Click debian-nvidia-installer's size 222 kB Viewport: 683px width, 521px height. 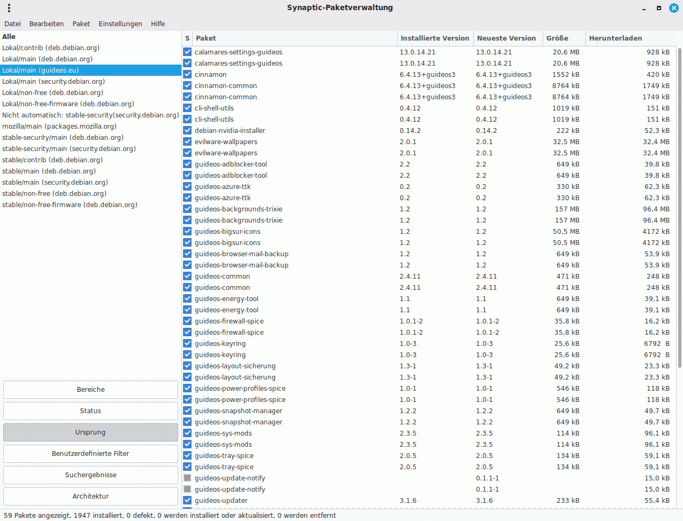(568, 130)
